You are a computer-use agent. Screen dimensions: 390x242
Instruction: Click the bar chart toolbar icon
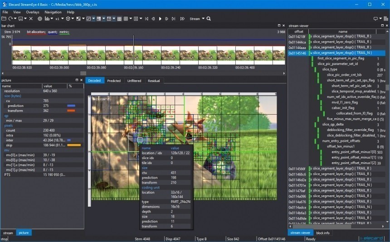[x=48, y=19]
